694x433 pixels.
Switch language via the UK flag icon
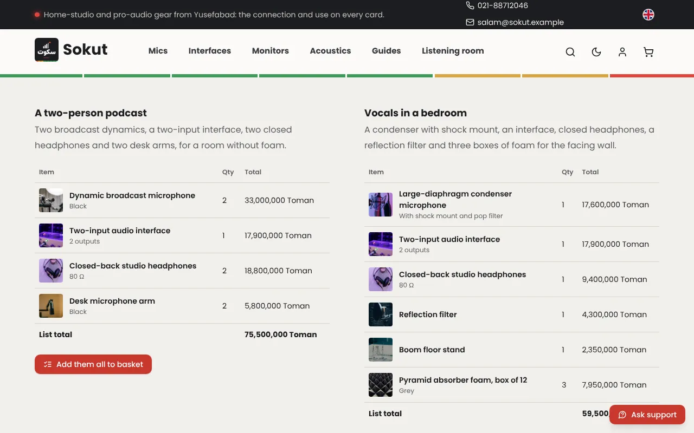[648, 15]
